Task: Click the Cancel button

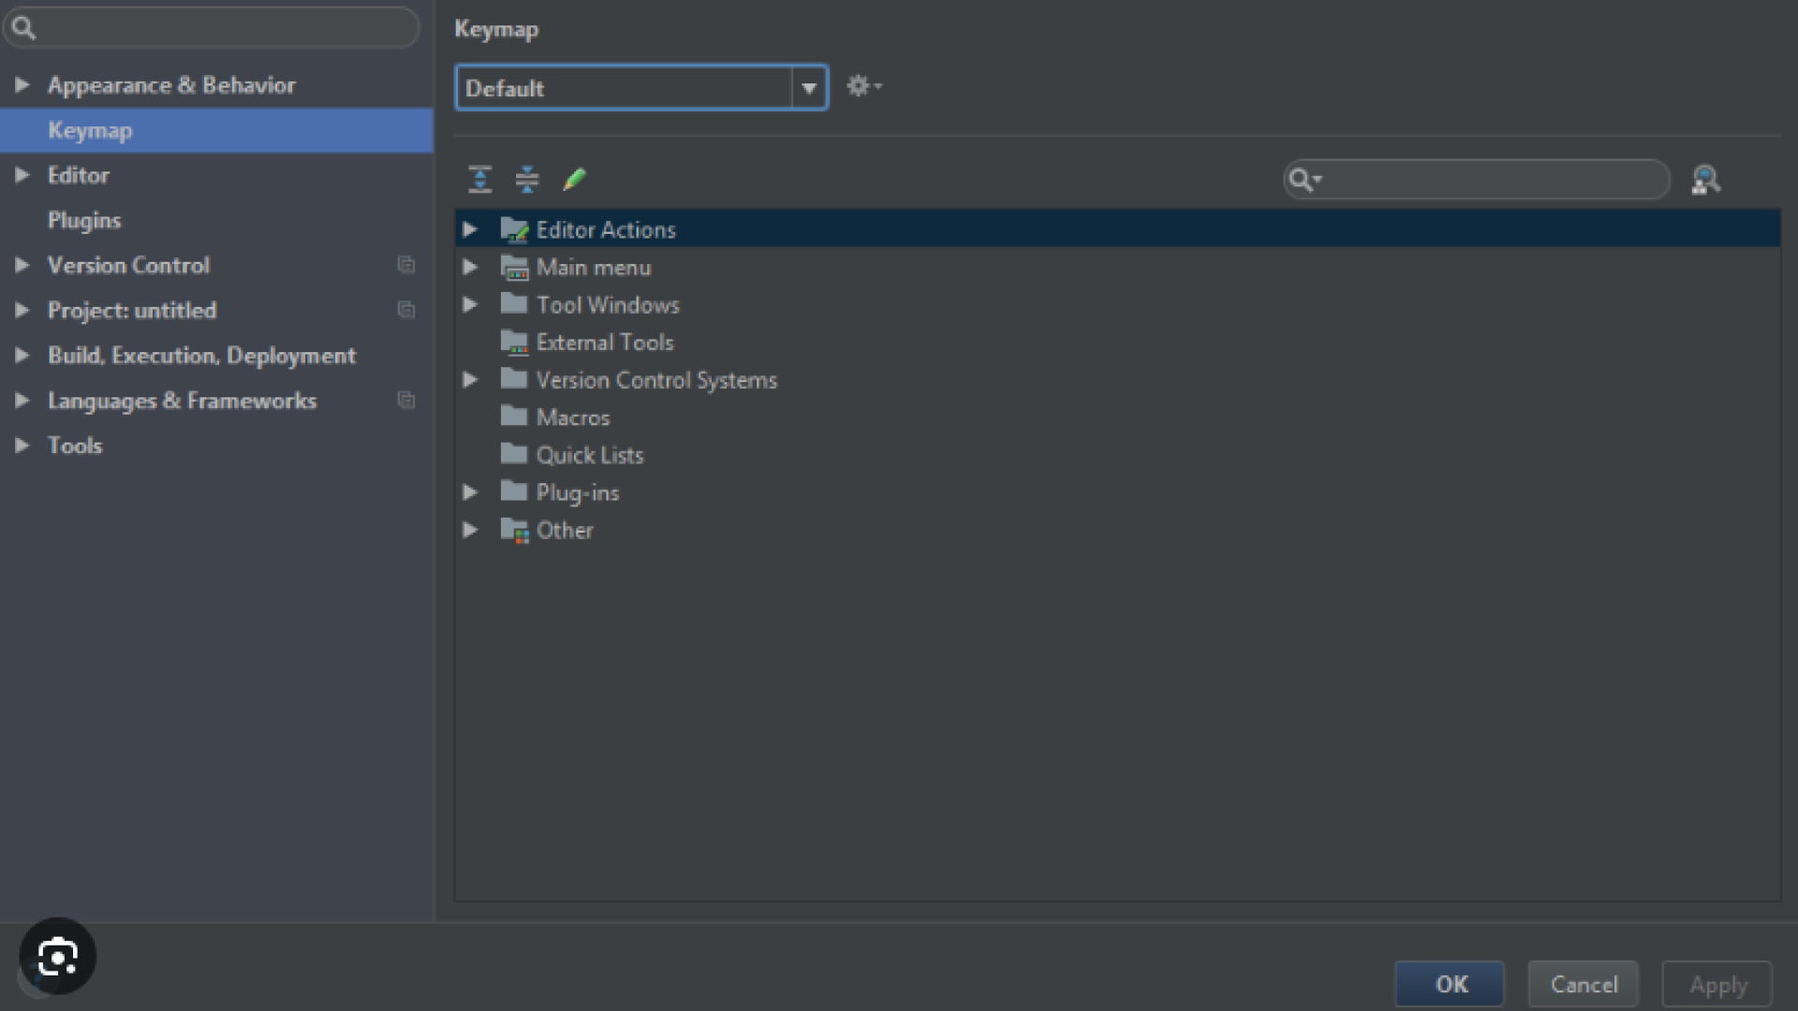Action: [x=1583, y=984]
